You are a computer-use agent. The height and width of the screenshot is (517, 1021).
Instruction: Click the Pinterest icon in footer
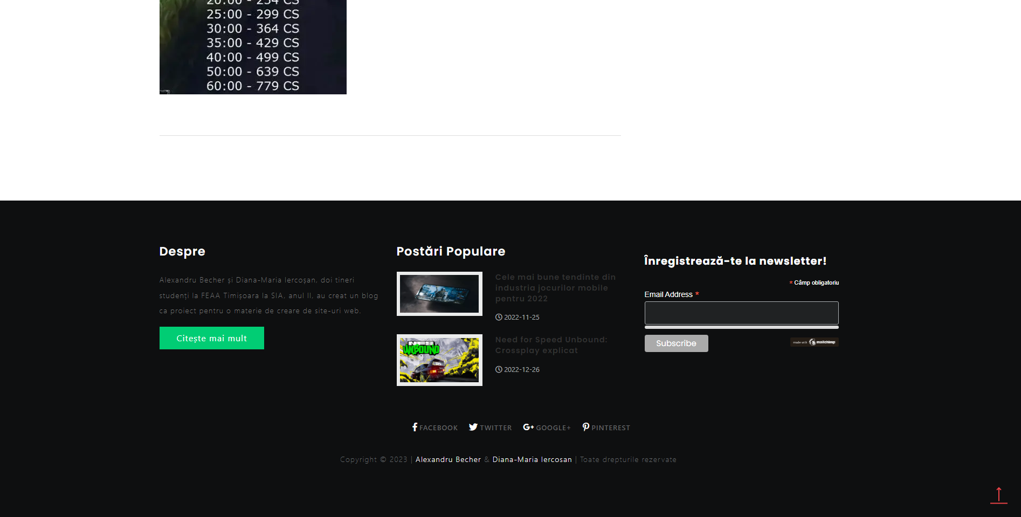pos(586,427)
